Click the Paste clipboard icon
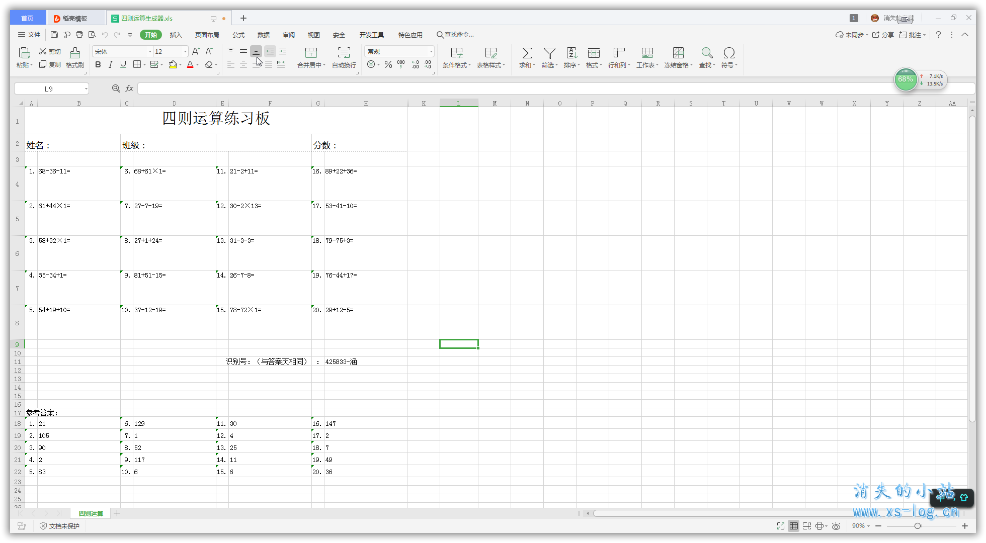The width and height of the screenshot is (986, 543). (x=24, y=52)
